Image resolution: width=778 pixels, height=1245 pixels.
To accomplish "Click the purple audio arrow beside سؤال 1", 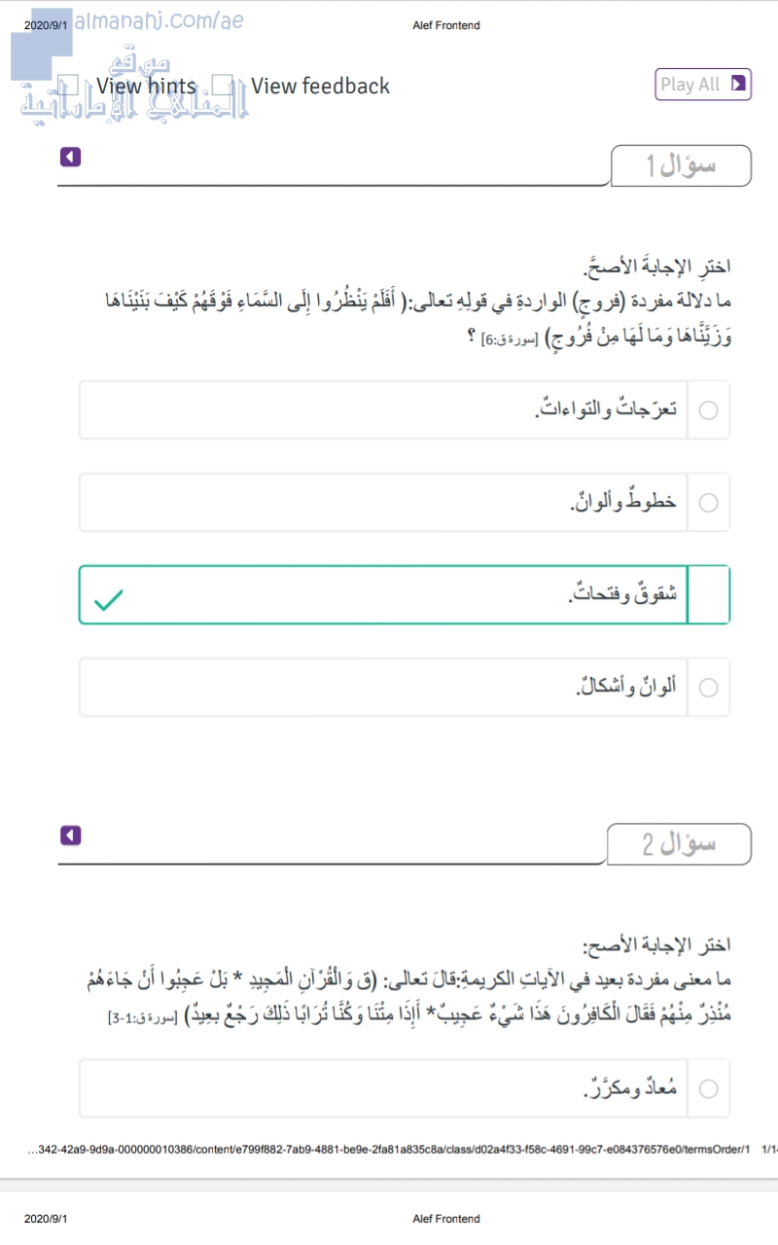I will pyautogui.click(x=69, y=156).
